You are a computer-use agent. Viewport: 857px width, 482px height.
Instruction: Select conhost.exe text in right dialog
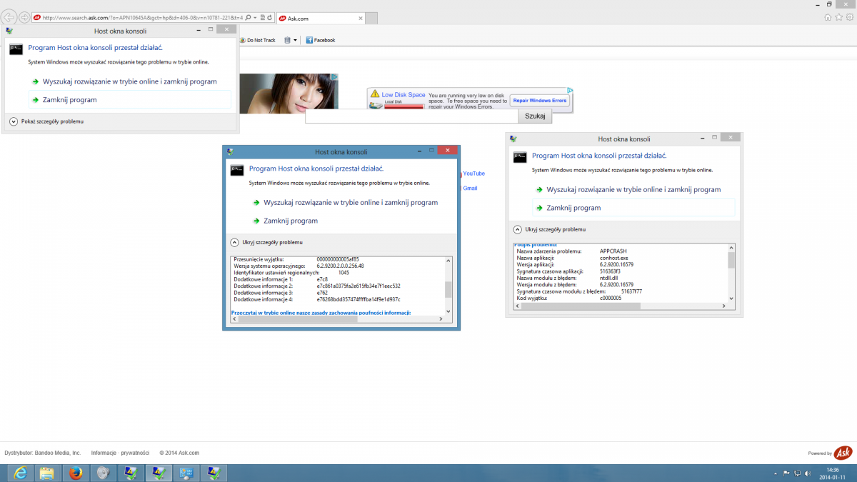point(614,258)
